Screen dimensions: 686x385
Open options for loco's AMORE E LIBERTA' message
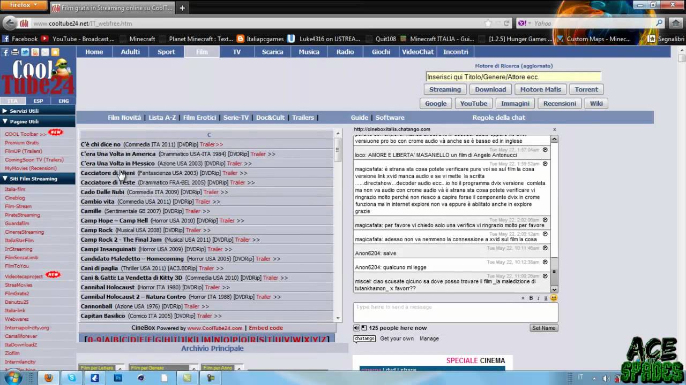(545, 150)
